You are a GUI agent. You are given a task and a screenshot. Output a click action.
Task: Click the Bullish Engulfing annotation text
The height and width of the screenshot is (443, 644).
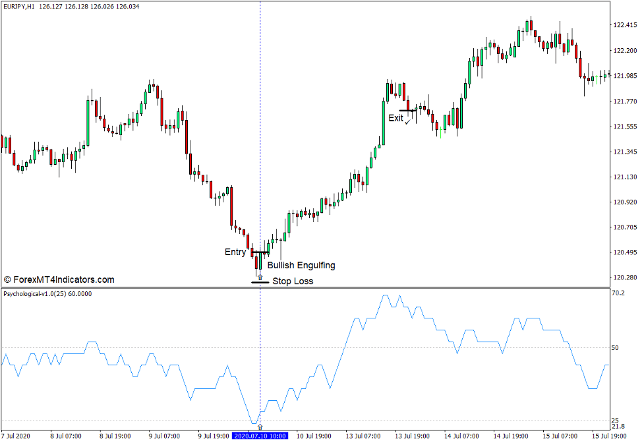[x=301, y=265]
